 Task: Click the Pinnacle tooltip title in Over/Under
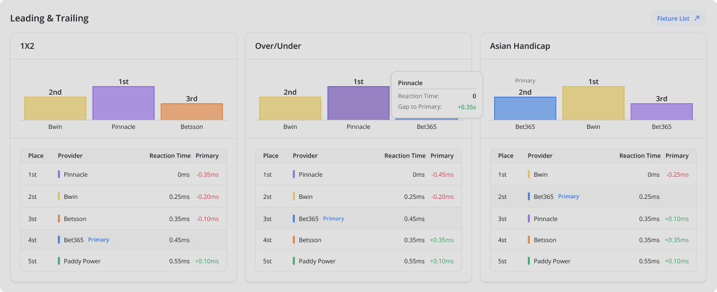[410, 83]
